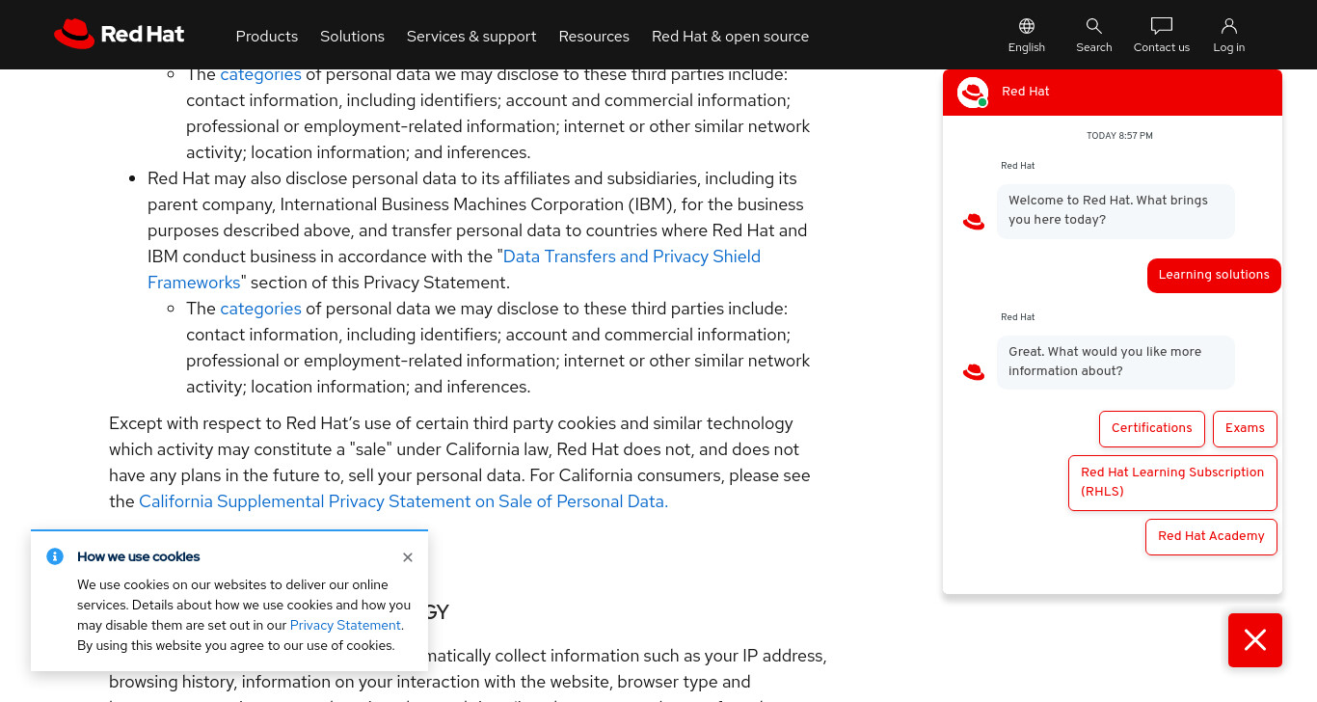1317x702 pixels.
Task: Open the Red Hat & open source menu
Action: [730, 36]
